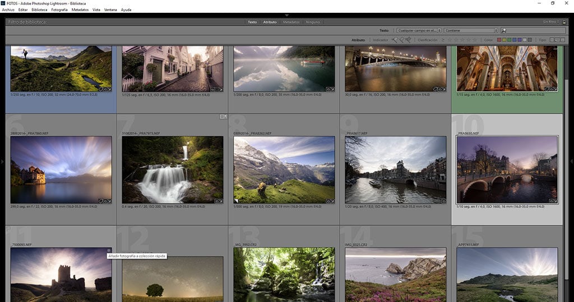Open the Biblioteca menu

coord(39,10)
